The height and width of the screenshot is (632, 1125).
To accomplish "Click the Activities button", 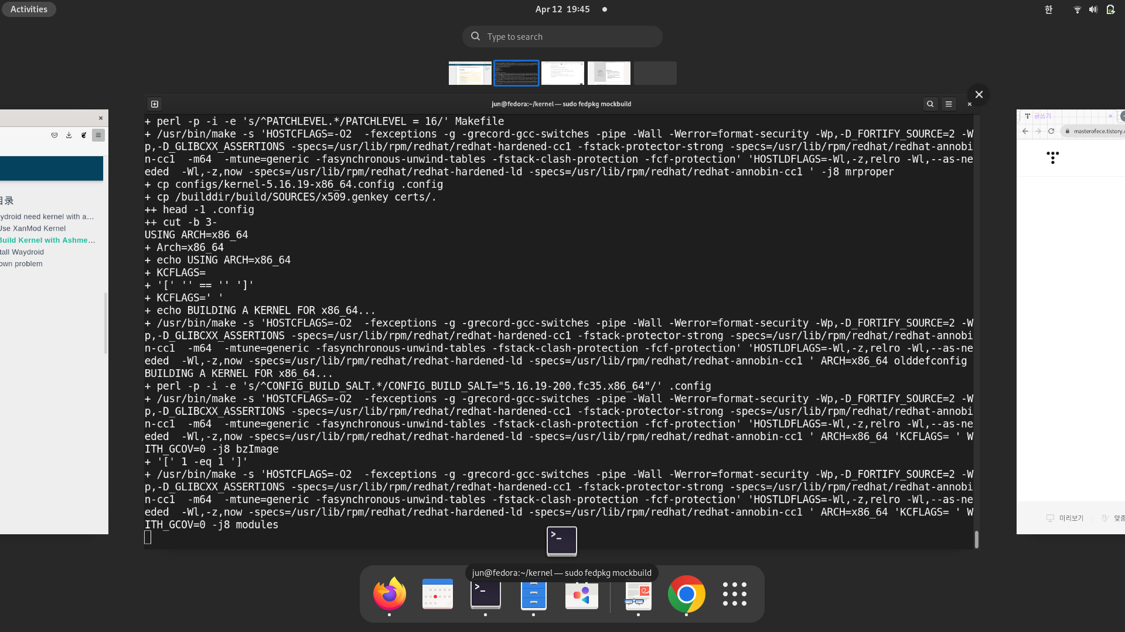I will tap(29, 9).
